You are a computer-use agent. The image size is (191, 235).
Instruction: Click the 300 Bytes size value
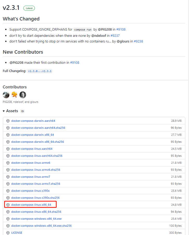click(x=175, y=233)
